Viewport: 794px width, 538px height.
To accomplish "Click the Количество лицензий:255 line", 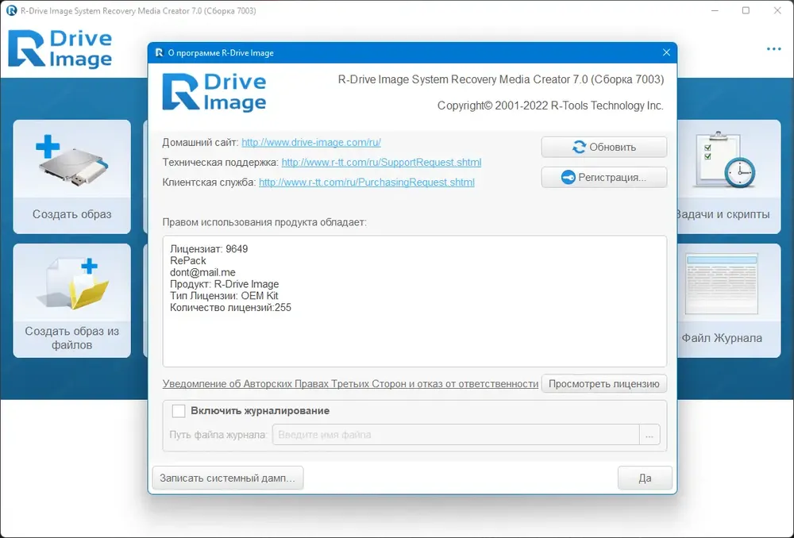I will point(230,307).
